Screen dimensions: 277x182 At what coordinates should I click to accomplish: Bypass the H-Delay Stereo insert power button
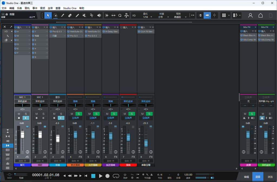(104, 31)
